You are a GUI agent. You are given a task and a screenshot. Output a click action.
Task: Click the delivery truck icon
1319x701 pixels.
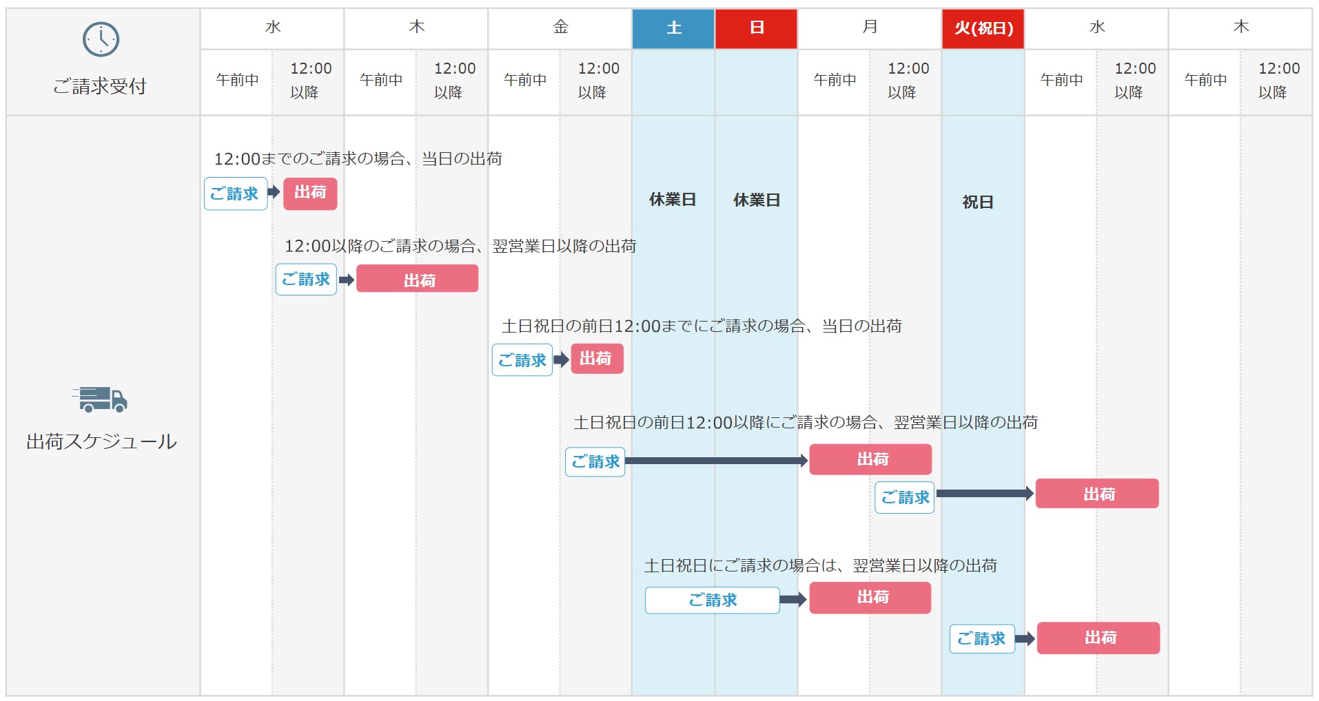(100, 399)
